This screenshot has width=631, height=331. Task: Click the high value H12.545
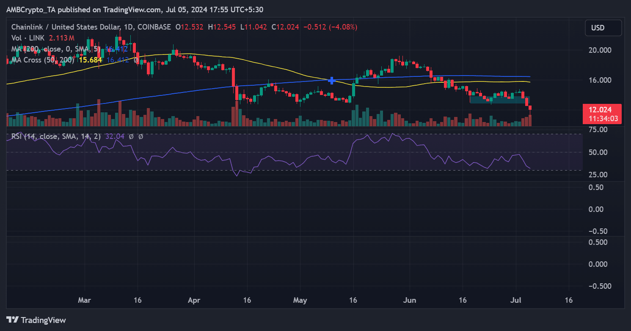222,27
